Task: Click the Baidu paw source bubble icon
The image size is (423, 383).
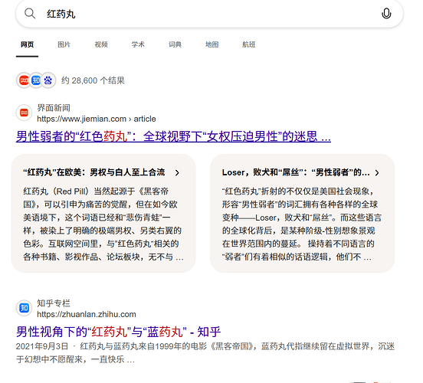Action: pyautogui.click(x=48, y=80)
